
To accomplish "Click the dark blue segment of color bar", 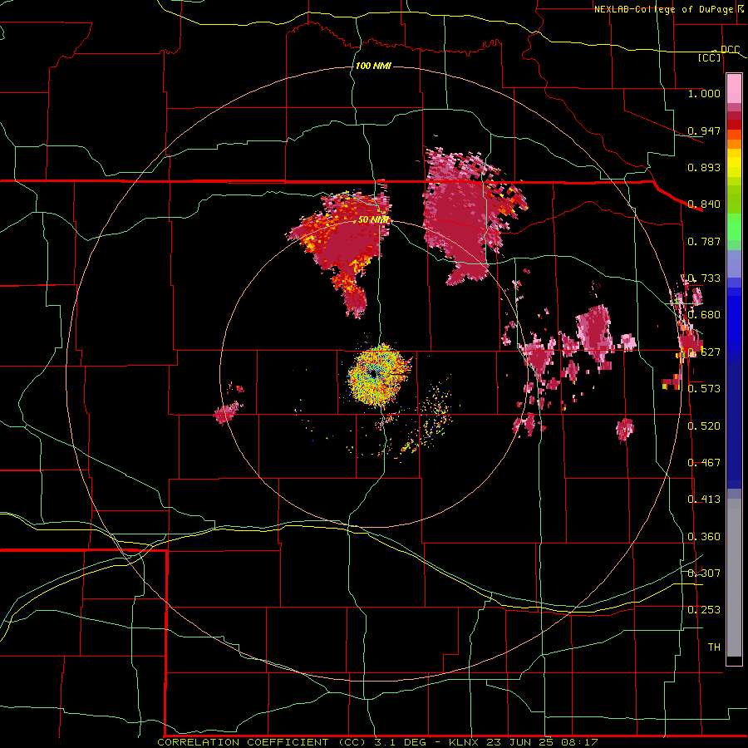I will tap(734, 425).
